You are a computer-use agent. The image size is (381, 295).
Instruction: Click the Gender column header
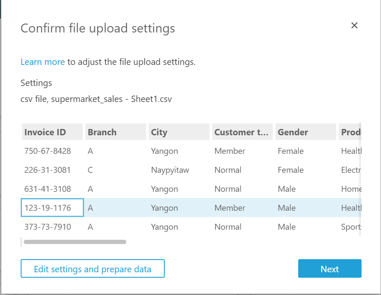coord(290,131)
